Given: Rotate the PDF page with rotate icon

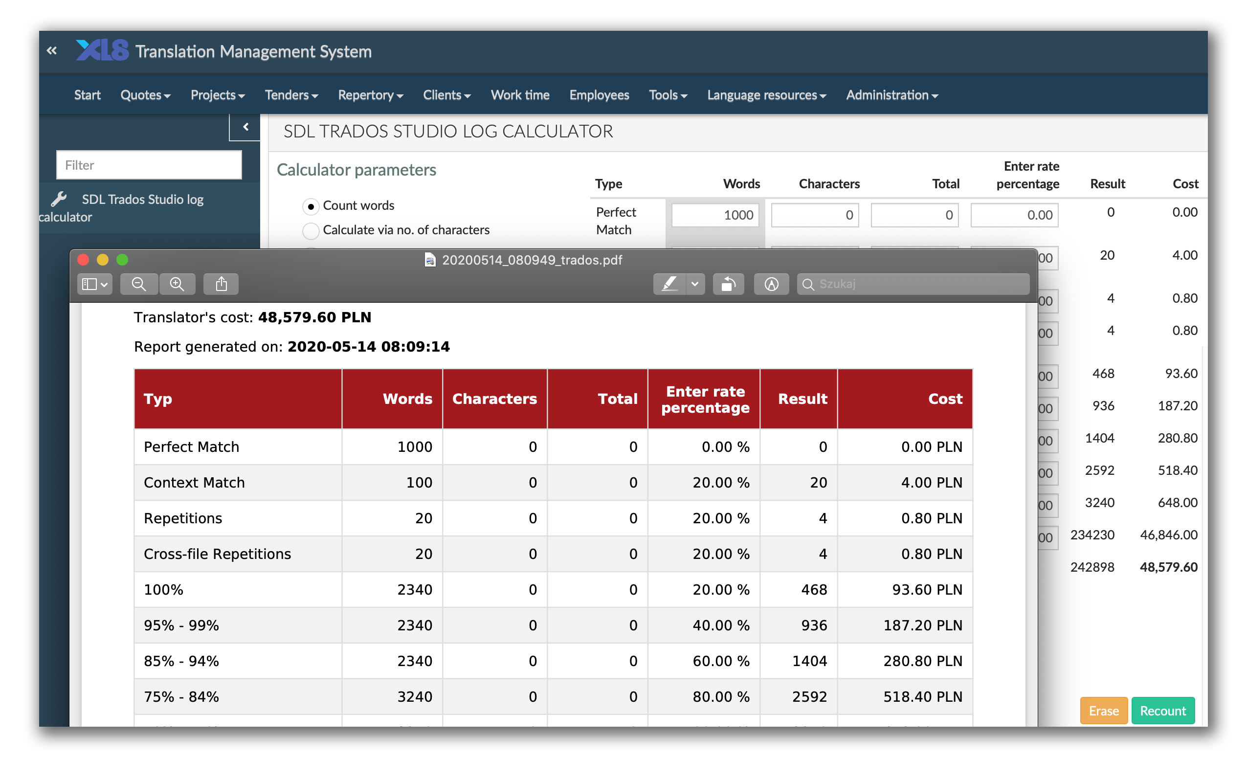Looking at the screenshot, I should (729, 285).
